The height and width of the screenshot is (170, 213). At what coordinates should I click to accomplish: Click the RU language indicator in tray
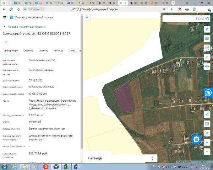click(x=154, y=166)
